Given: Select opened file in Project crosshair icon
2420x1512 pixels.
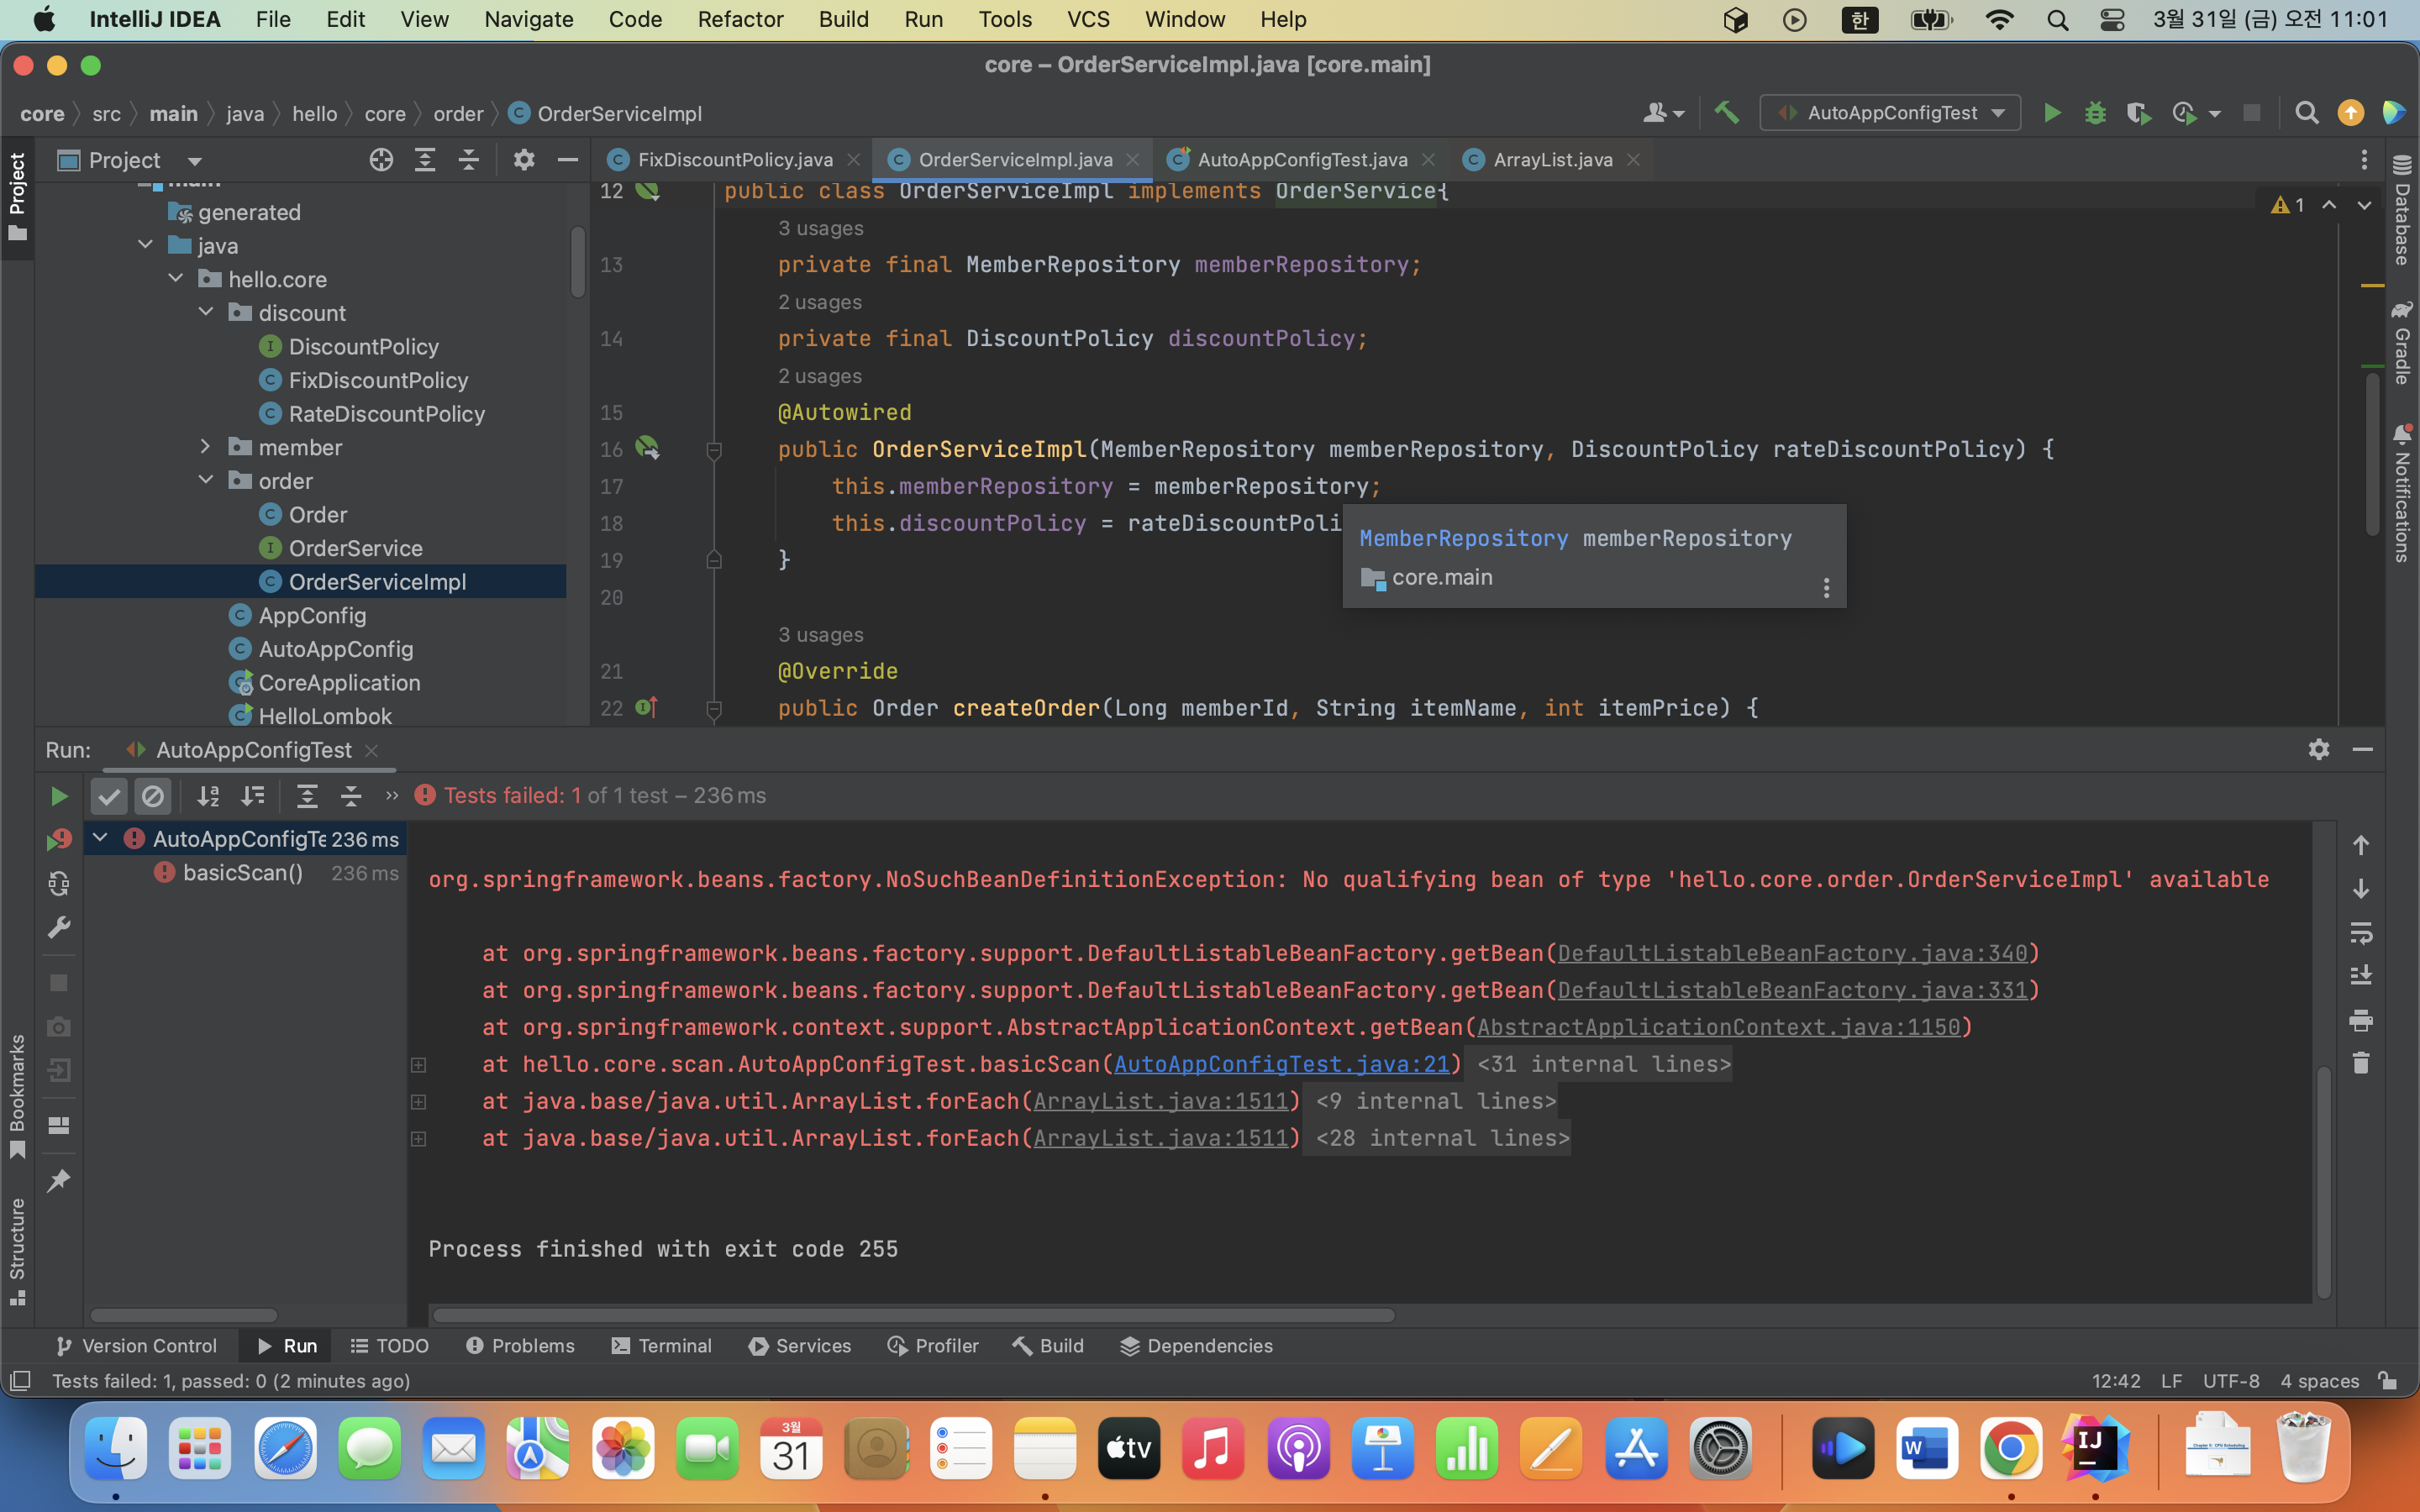Looking at the screenshot, I should pyautogui.click(x=381, y=160).
